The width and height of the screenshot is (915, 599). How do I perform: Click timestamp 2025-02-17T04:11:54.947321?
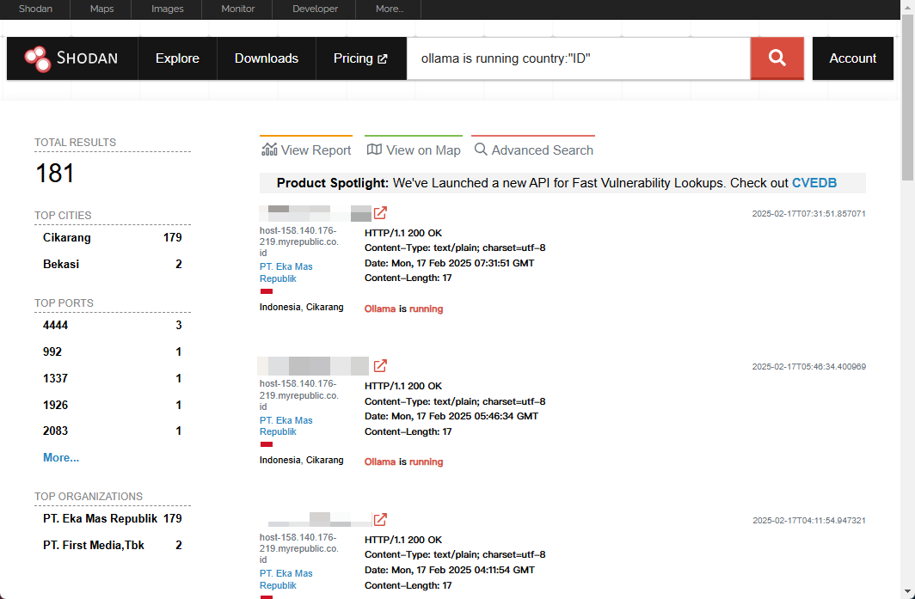tap(808, 520)
